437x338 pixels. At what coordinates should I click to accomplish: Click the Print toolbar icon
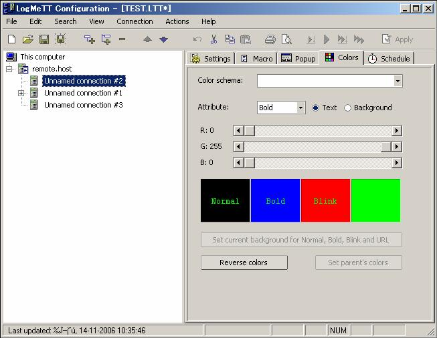tap(270, 39)
